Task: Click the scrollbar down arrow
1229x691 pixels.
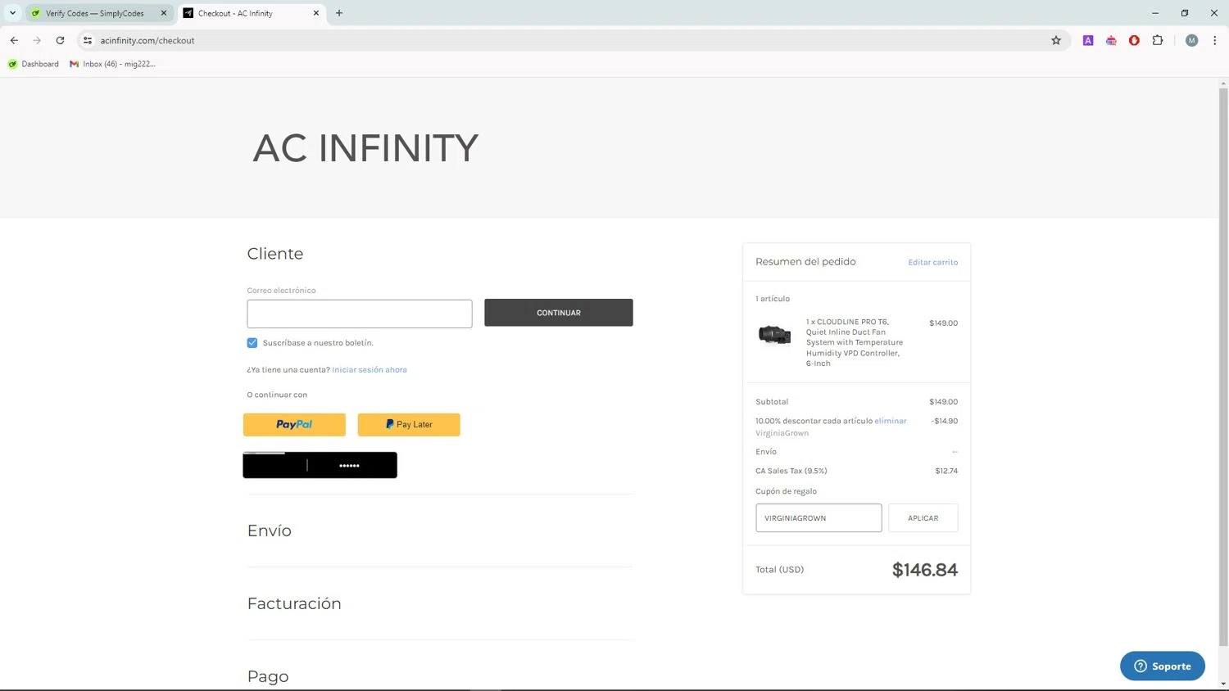Action: click(1223, 684)
